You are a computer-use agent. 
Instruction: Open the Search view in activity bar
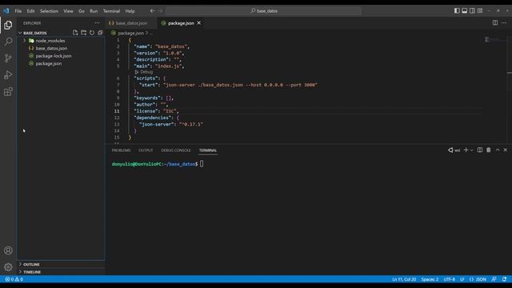8,42
